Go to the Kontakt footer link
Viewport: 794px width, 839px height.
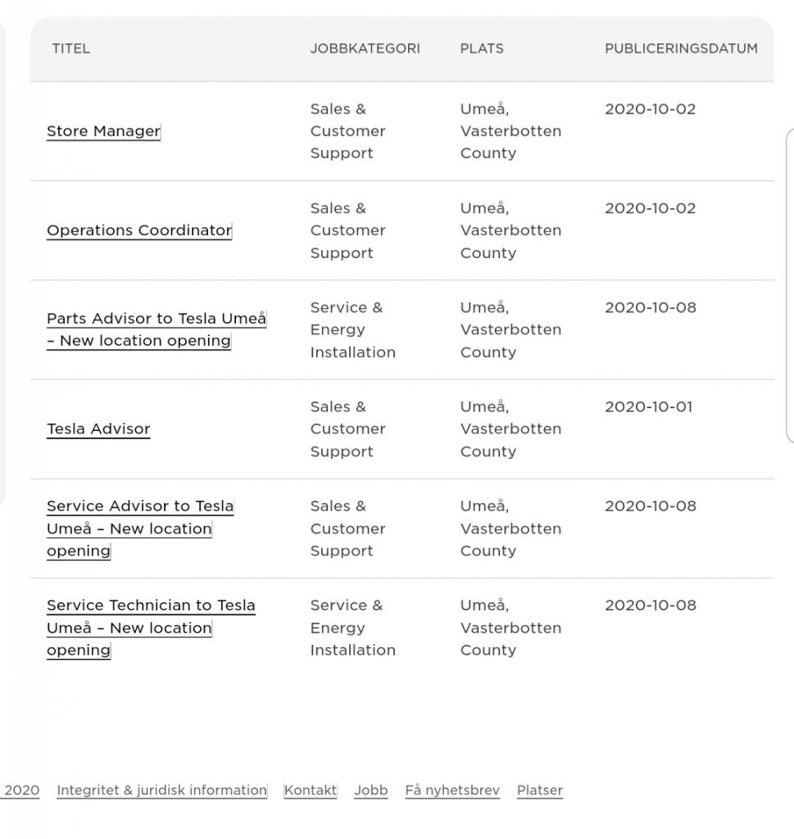pos(311,791)
